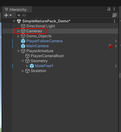Screen dimensions: 121x132
Task: Open the Hierarchy tab
Action: click(17, 10)
